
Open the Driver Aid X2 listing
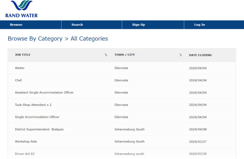click(25, 154)
